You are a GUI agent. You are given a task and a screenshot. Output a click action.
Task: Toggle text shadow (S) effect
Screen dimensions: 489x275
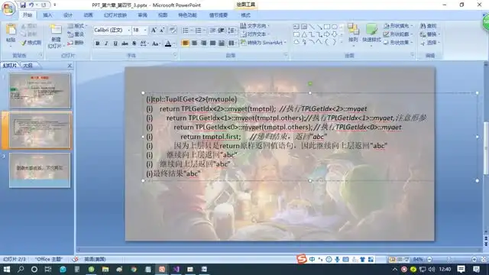134,44
